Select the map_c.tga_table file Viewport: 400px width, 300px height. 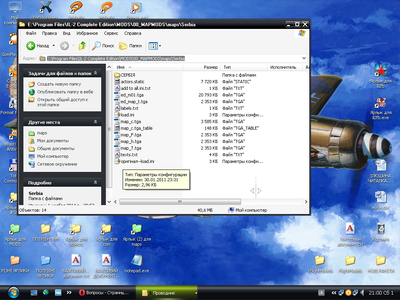[136, 128]
